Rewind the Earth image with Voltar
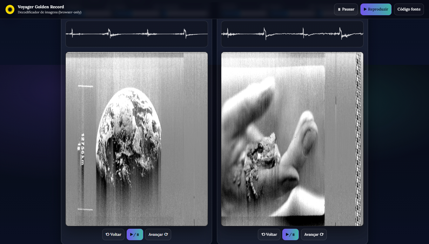The image size is (429, 244). click(x=113, y=234)
